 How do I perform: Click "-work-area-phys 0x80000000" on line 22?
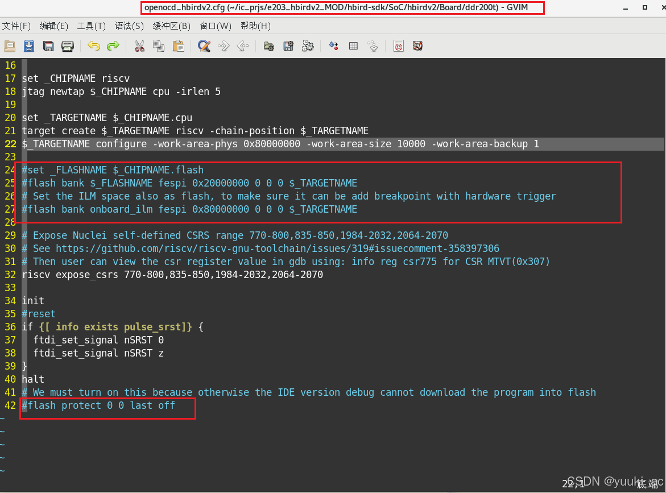click(226, 144)
